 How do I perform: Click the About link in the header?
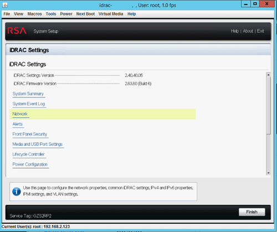click(x=248, y=31)
